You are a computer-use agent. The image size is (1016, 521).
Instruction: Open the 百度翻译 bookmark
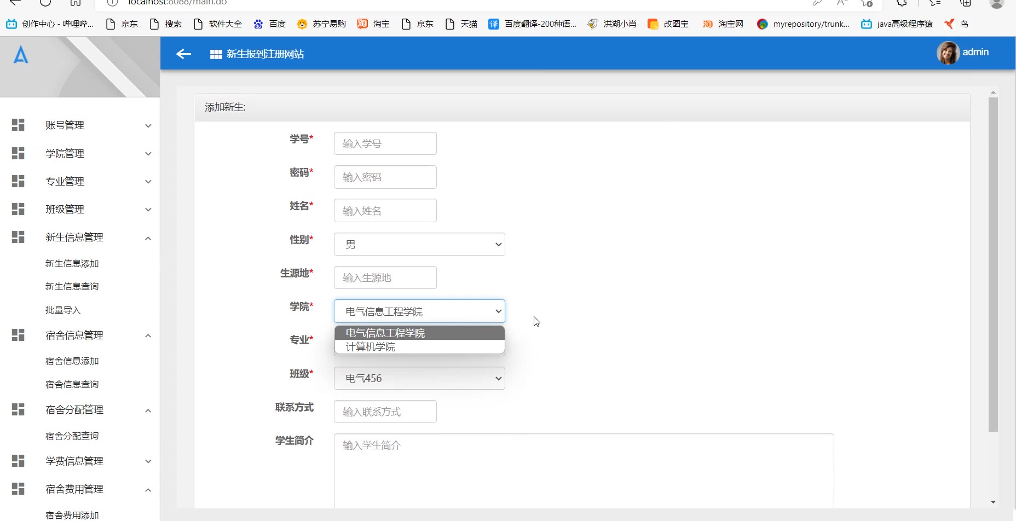click(x=533, y=24)
